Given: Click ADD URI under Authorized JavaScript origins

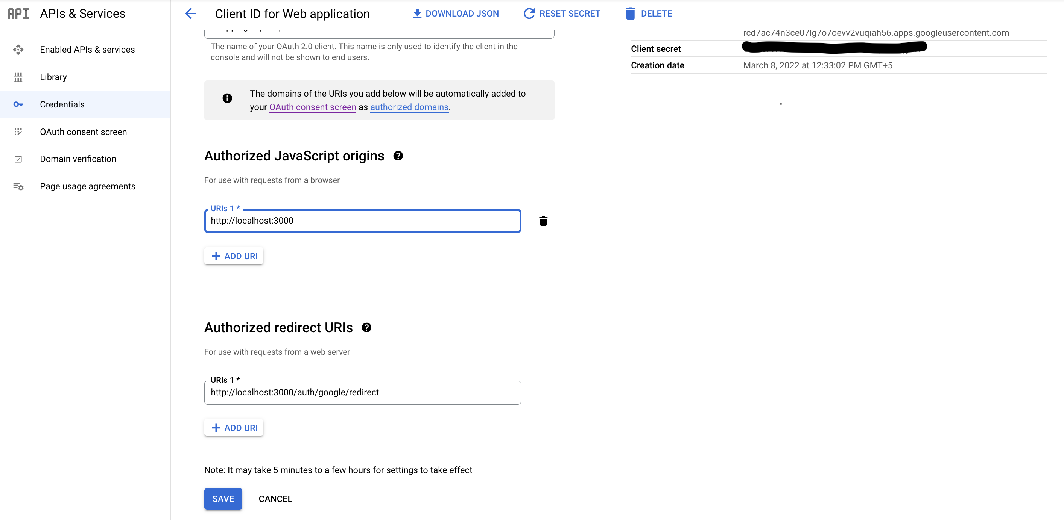Looking at the screenshot, I should (x=233, y=255).
